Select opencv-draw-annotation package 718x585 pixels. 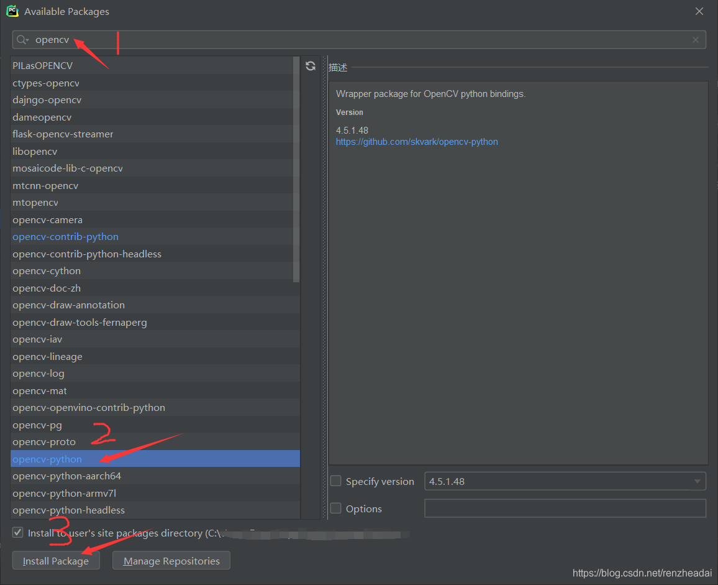155,305
